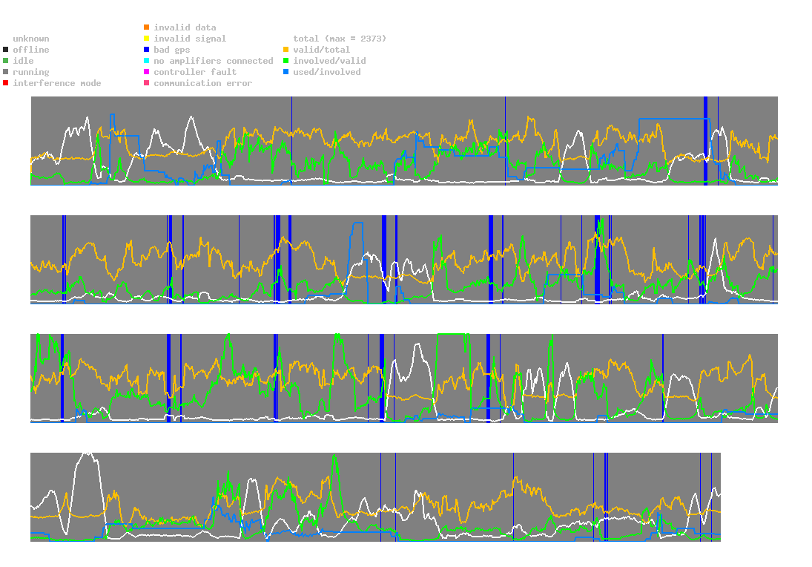This screenshot has width=812, height=567.
Task: Select the 'involved/valid' legend label
Action: (329, 61)
